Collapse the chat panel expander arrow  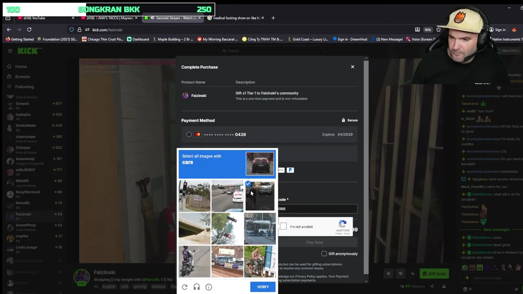(499, 88)
